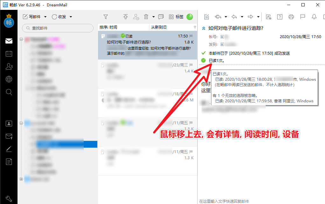
Task: Select the highlighted blue folder in tree
Action: tap(66, 144)
